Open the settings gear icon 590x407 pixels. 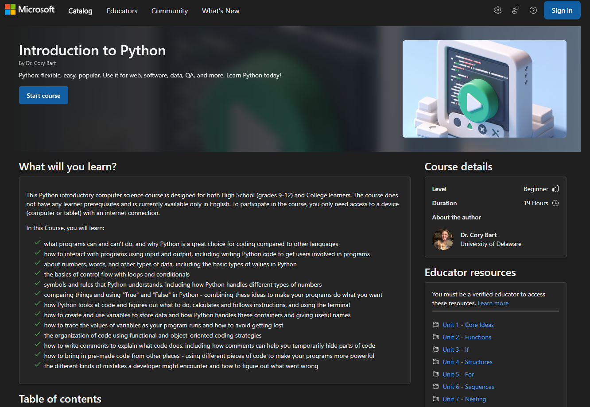498,11
